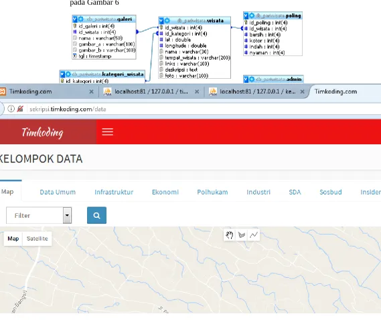The height and width of the screenshot is (320, 381).
Task: Click the gear icon on poling table
Action: coord(252,15)
